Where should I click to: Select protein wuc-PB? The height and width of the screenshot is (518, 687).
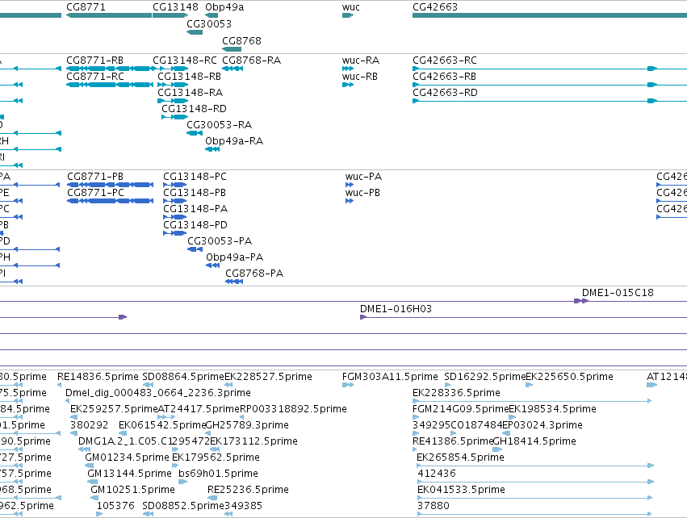[362, 193]
